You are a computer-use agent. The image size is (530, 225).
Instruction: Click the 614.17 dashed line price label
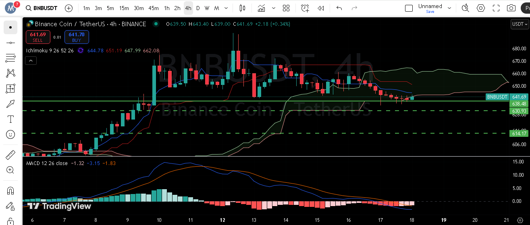[519, 133]
